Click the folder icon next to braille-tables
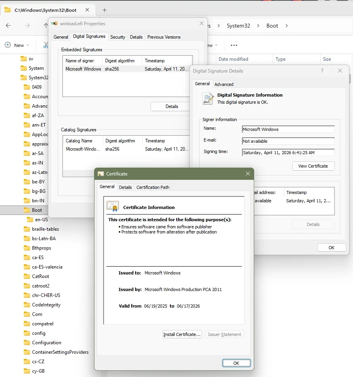This screenshot has height=377, width=353. (x=27, y=229)
